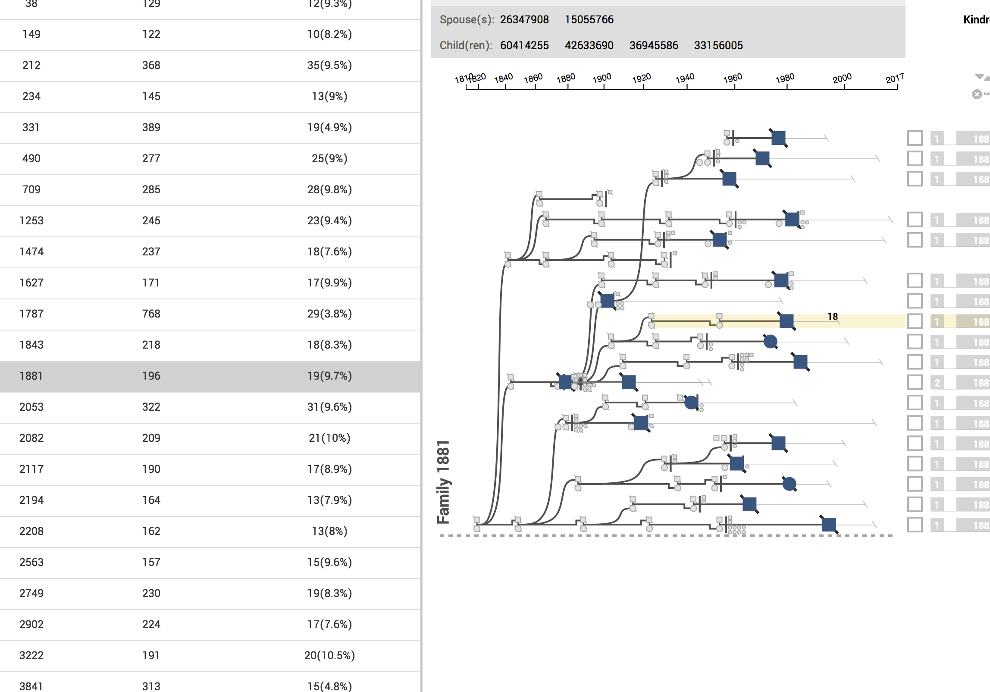Open child ID 36945586

point(654,45)
